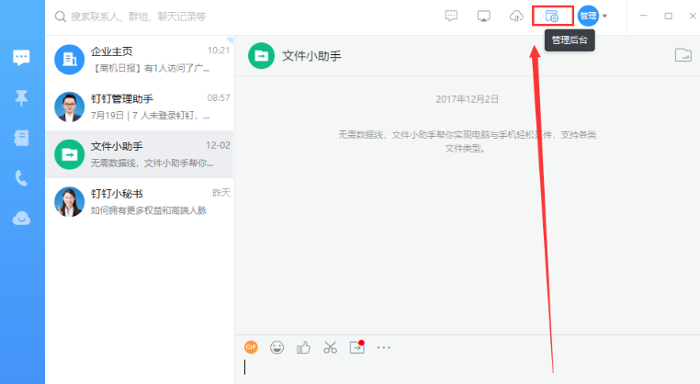The height and width of the screenshot is (384, 700).
Task: Click the blue 管理 profile avatar
Action: pos(588,16)
